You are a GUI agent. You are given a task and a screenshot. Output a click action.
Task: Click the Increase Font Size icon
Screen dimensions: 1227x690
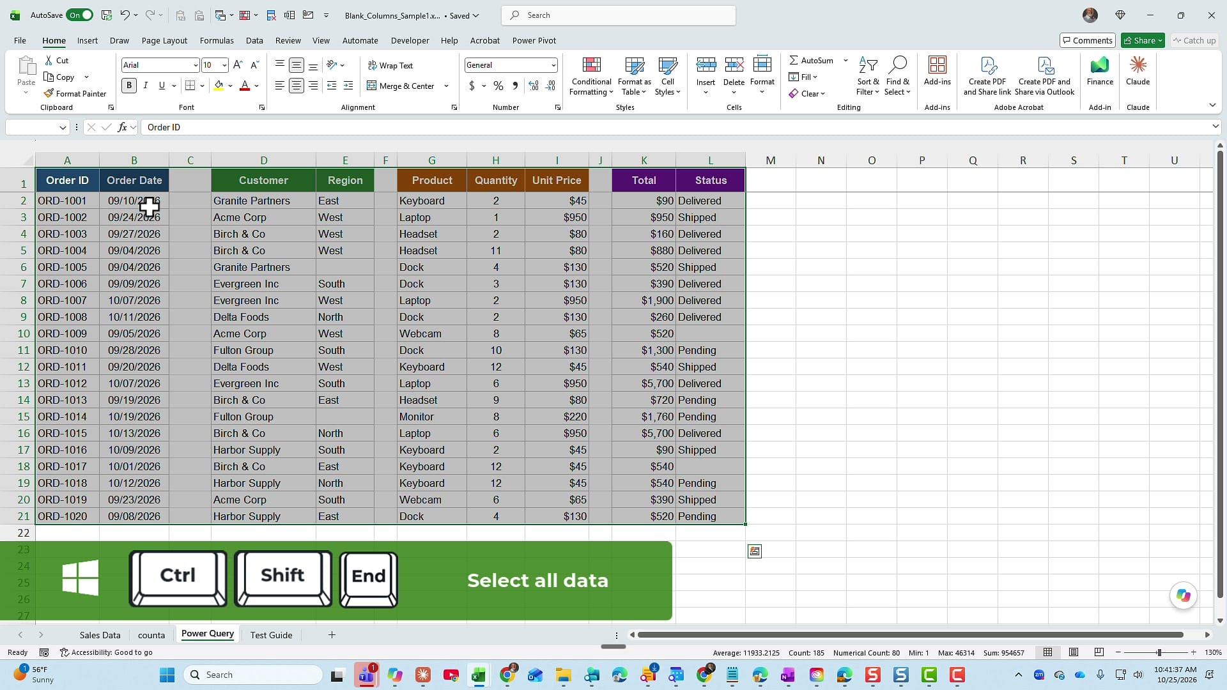coord(238,65)
